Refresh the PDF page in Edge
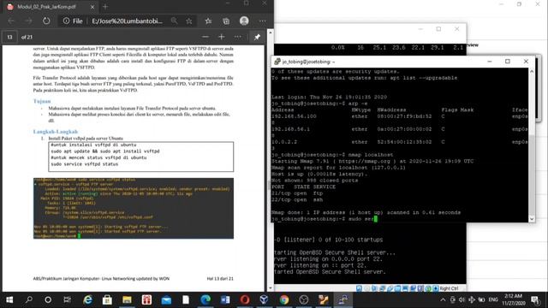 tap(46, 21)
